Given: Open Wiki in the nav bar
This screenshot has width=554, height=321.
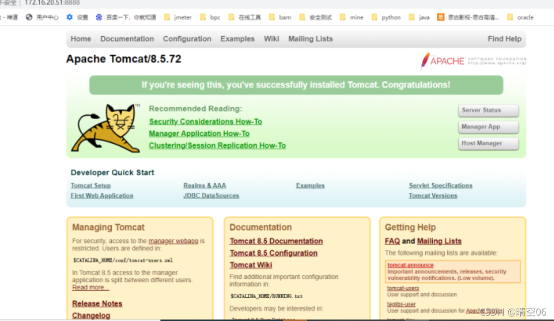Looking at the screenshot, I should click(x=271, y=39).
